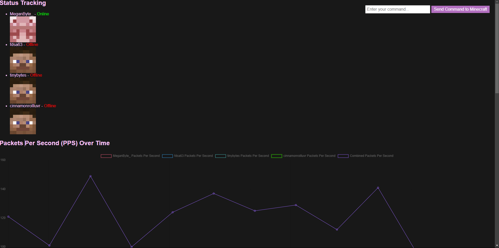Viewport: 499px width, 248px height.
Task: Click the green Online status next to MeganByte_
Action: [x=43, y=14]
